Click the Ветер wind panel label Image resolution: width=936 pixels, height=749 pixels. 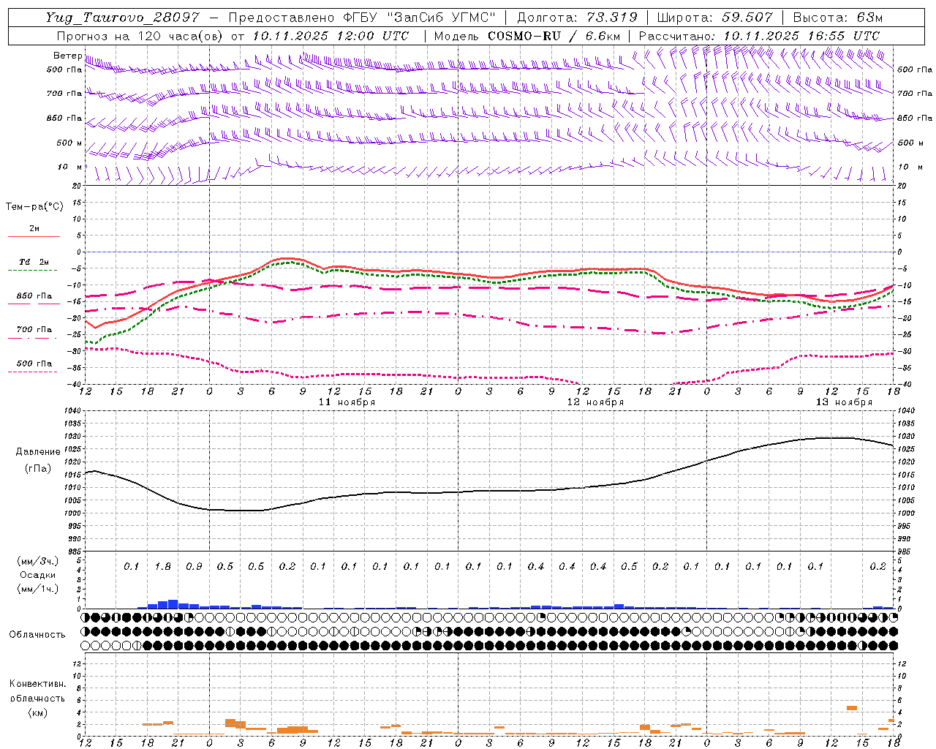tap(67, 56)
